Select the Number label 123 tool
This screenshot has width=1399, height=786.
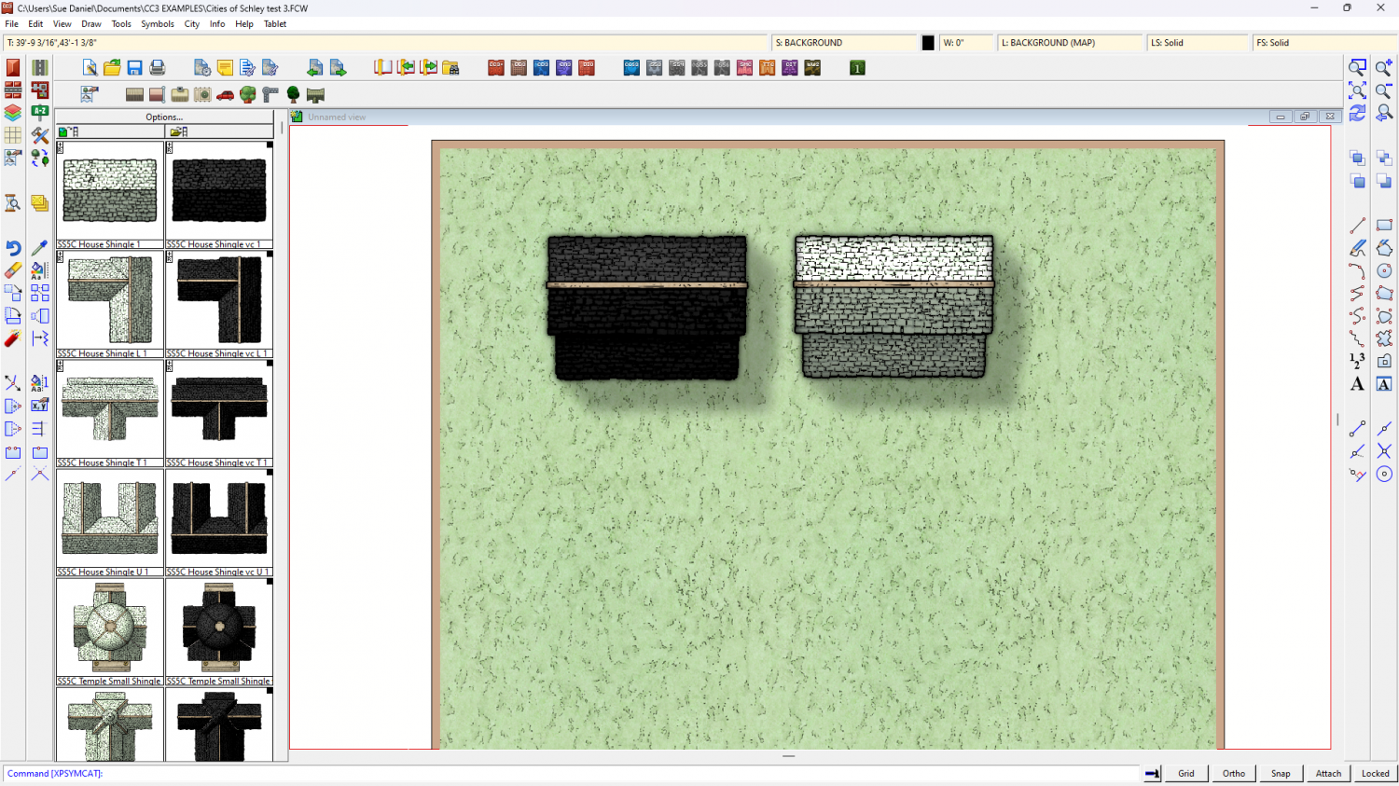pos(1358,361)
